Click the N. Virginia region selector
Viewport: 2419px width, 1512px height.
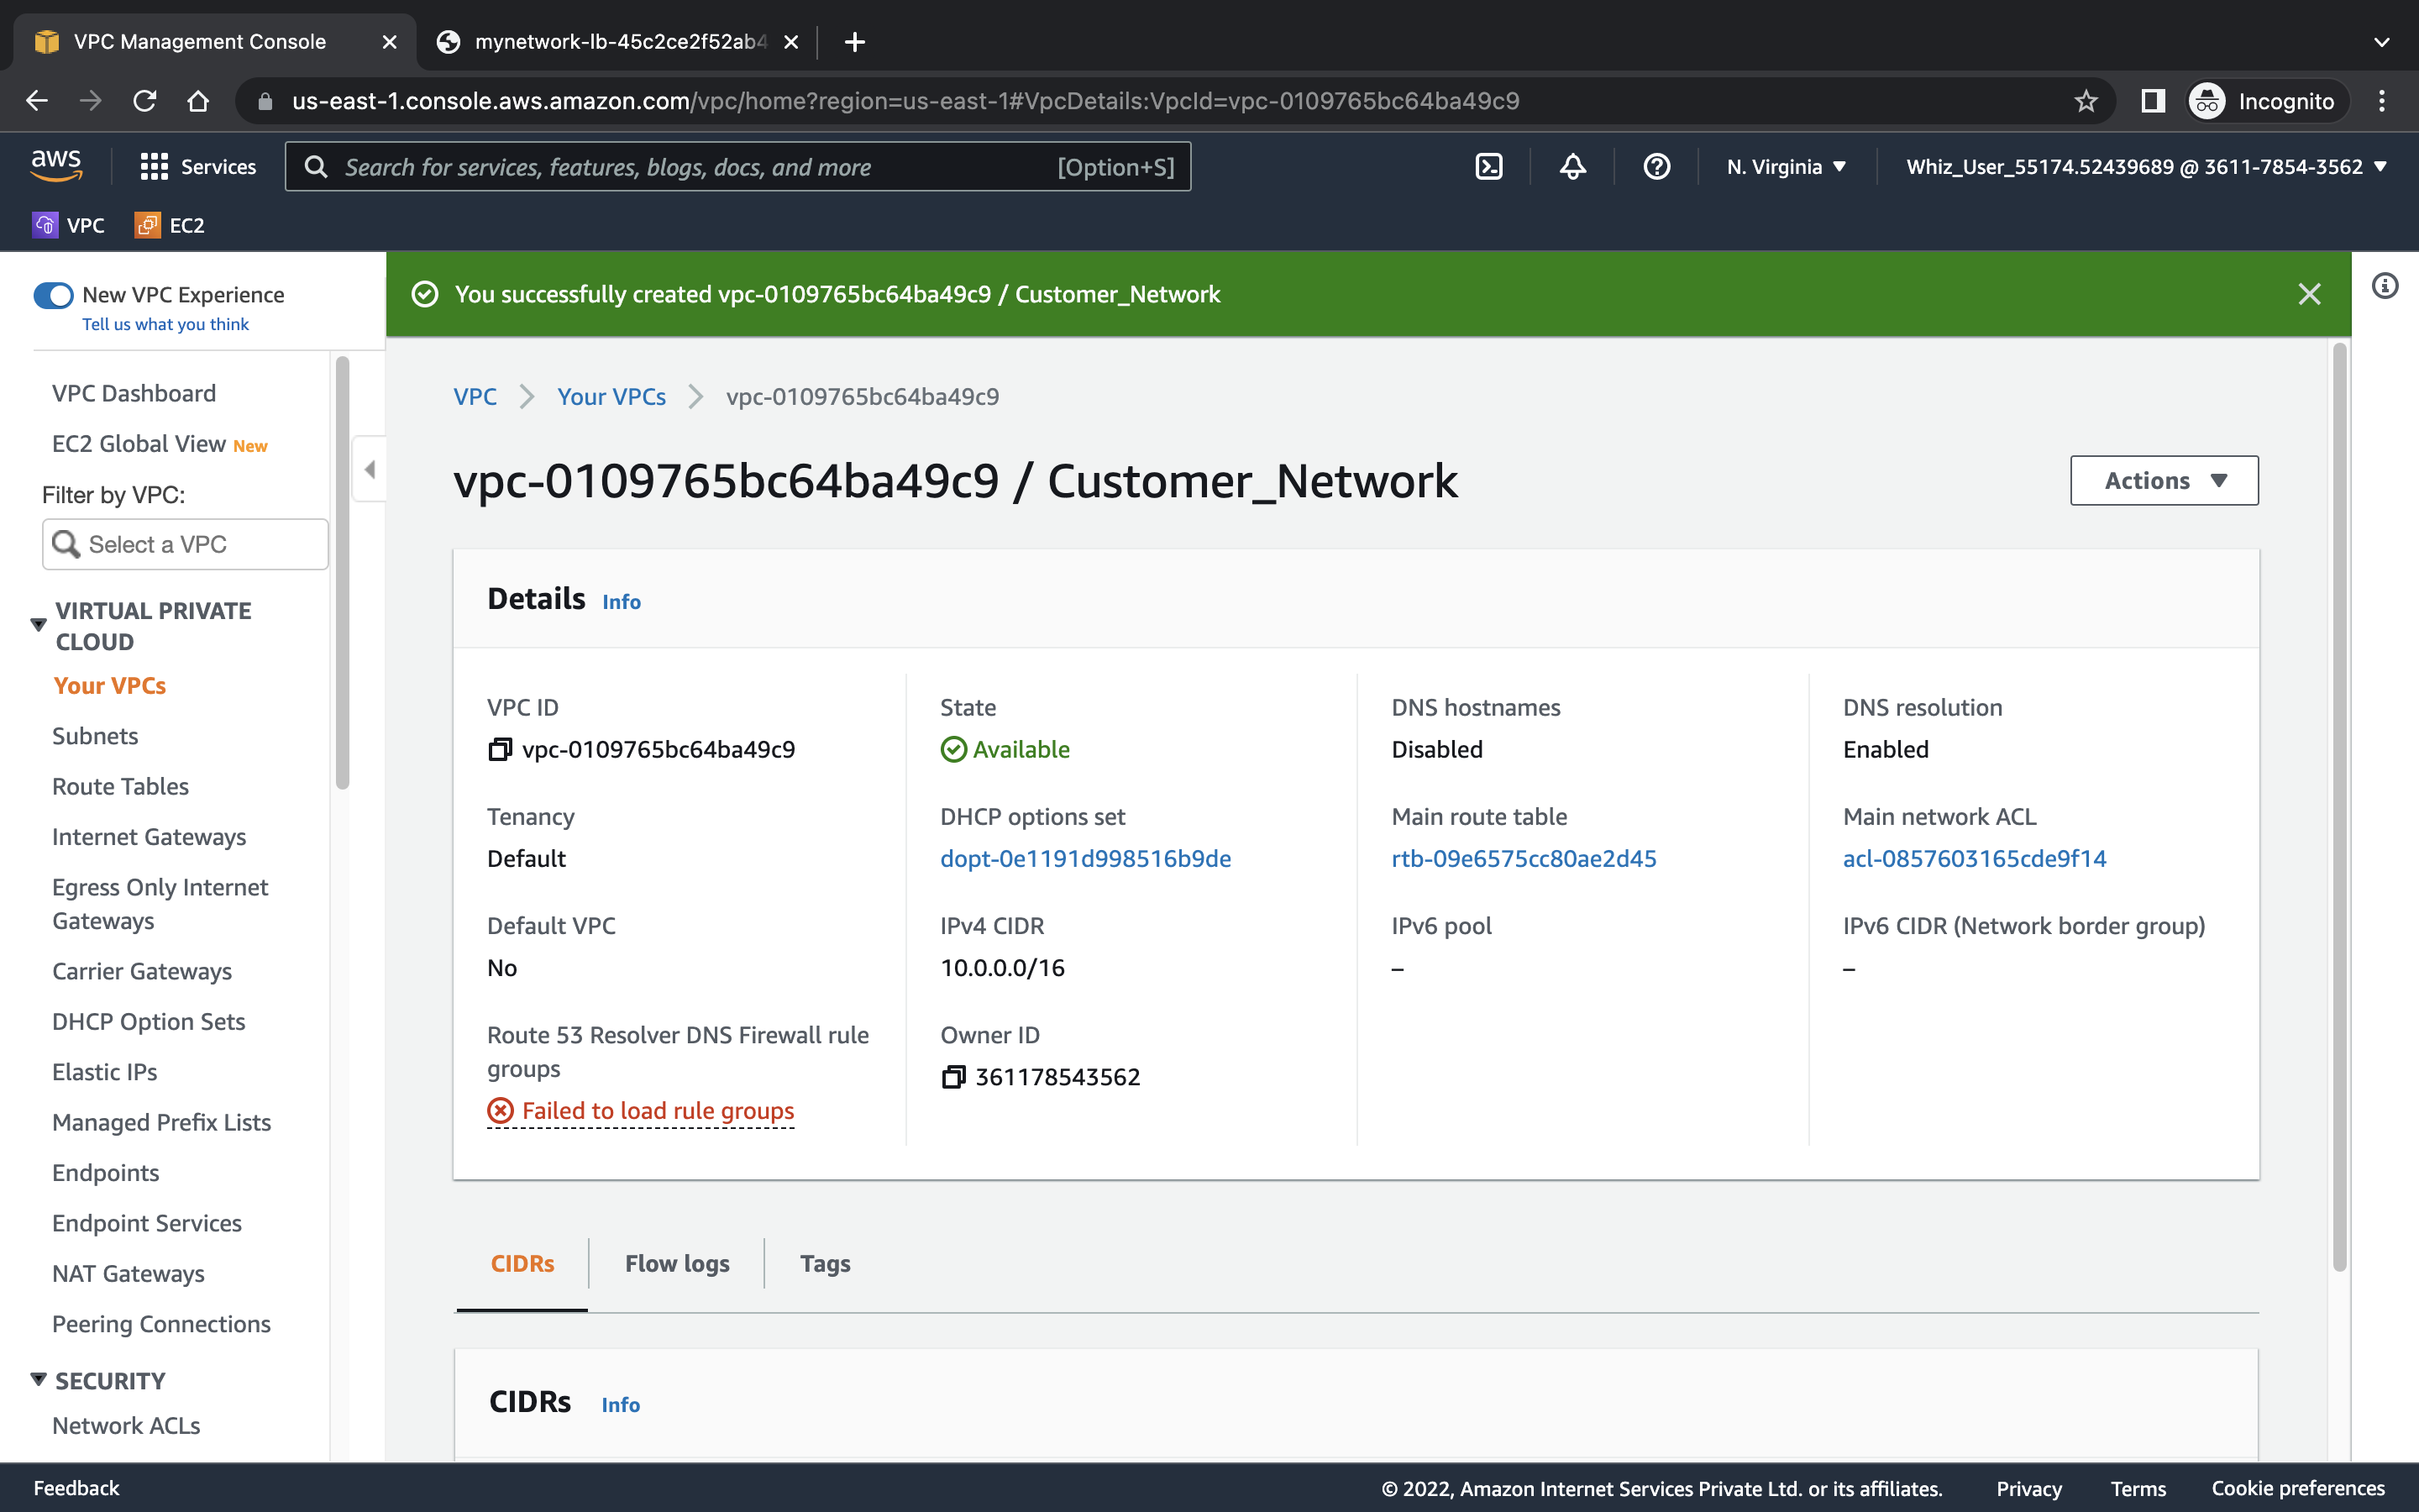1785,167
